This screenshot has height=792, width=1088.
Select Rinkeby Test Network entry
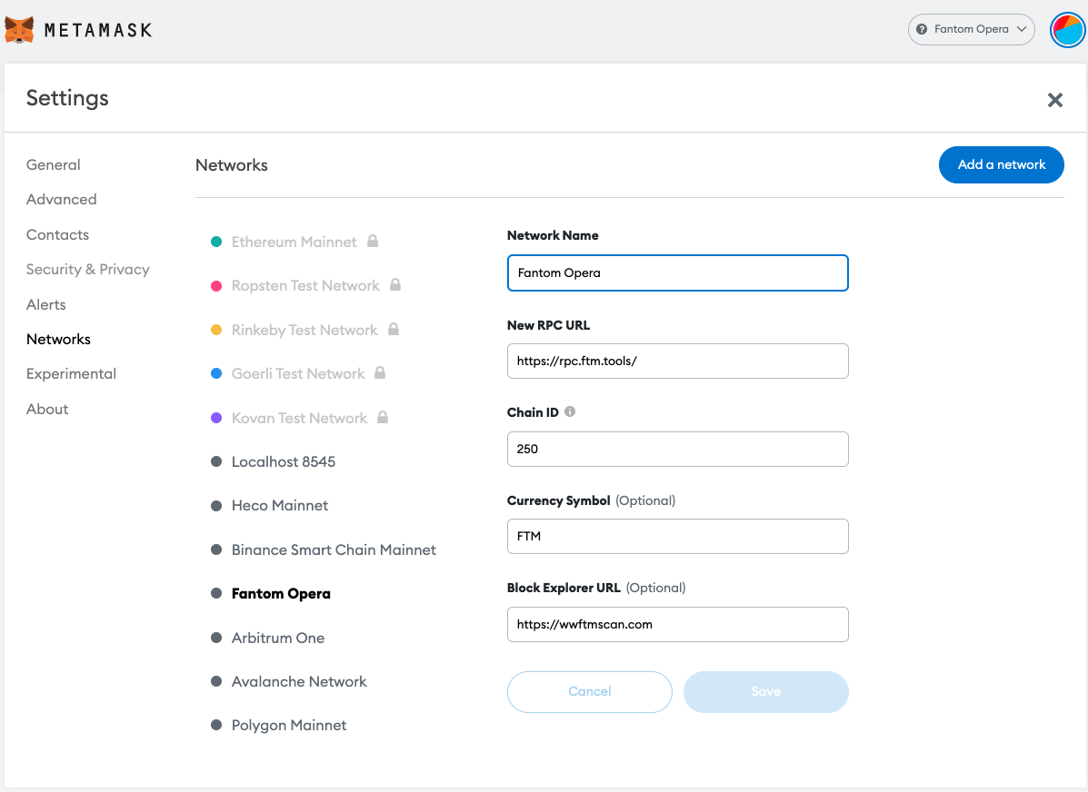click(x=304, y=330)
